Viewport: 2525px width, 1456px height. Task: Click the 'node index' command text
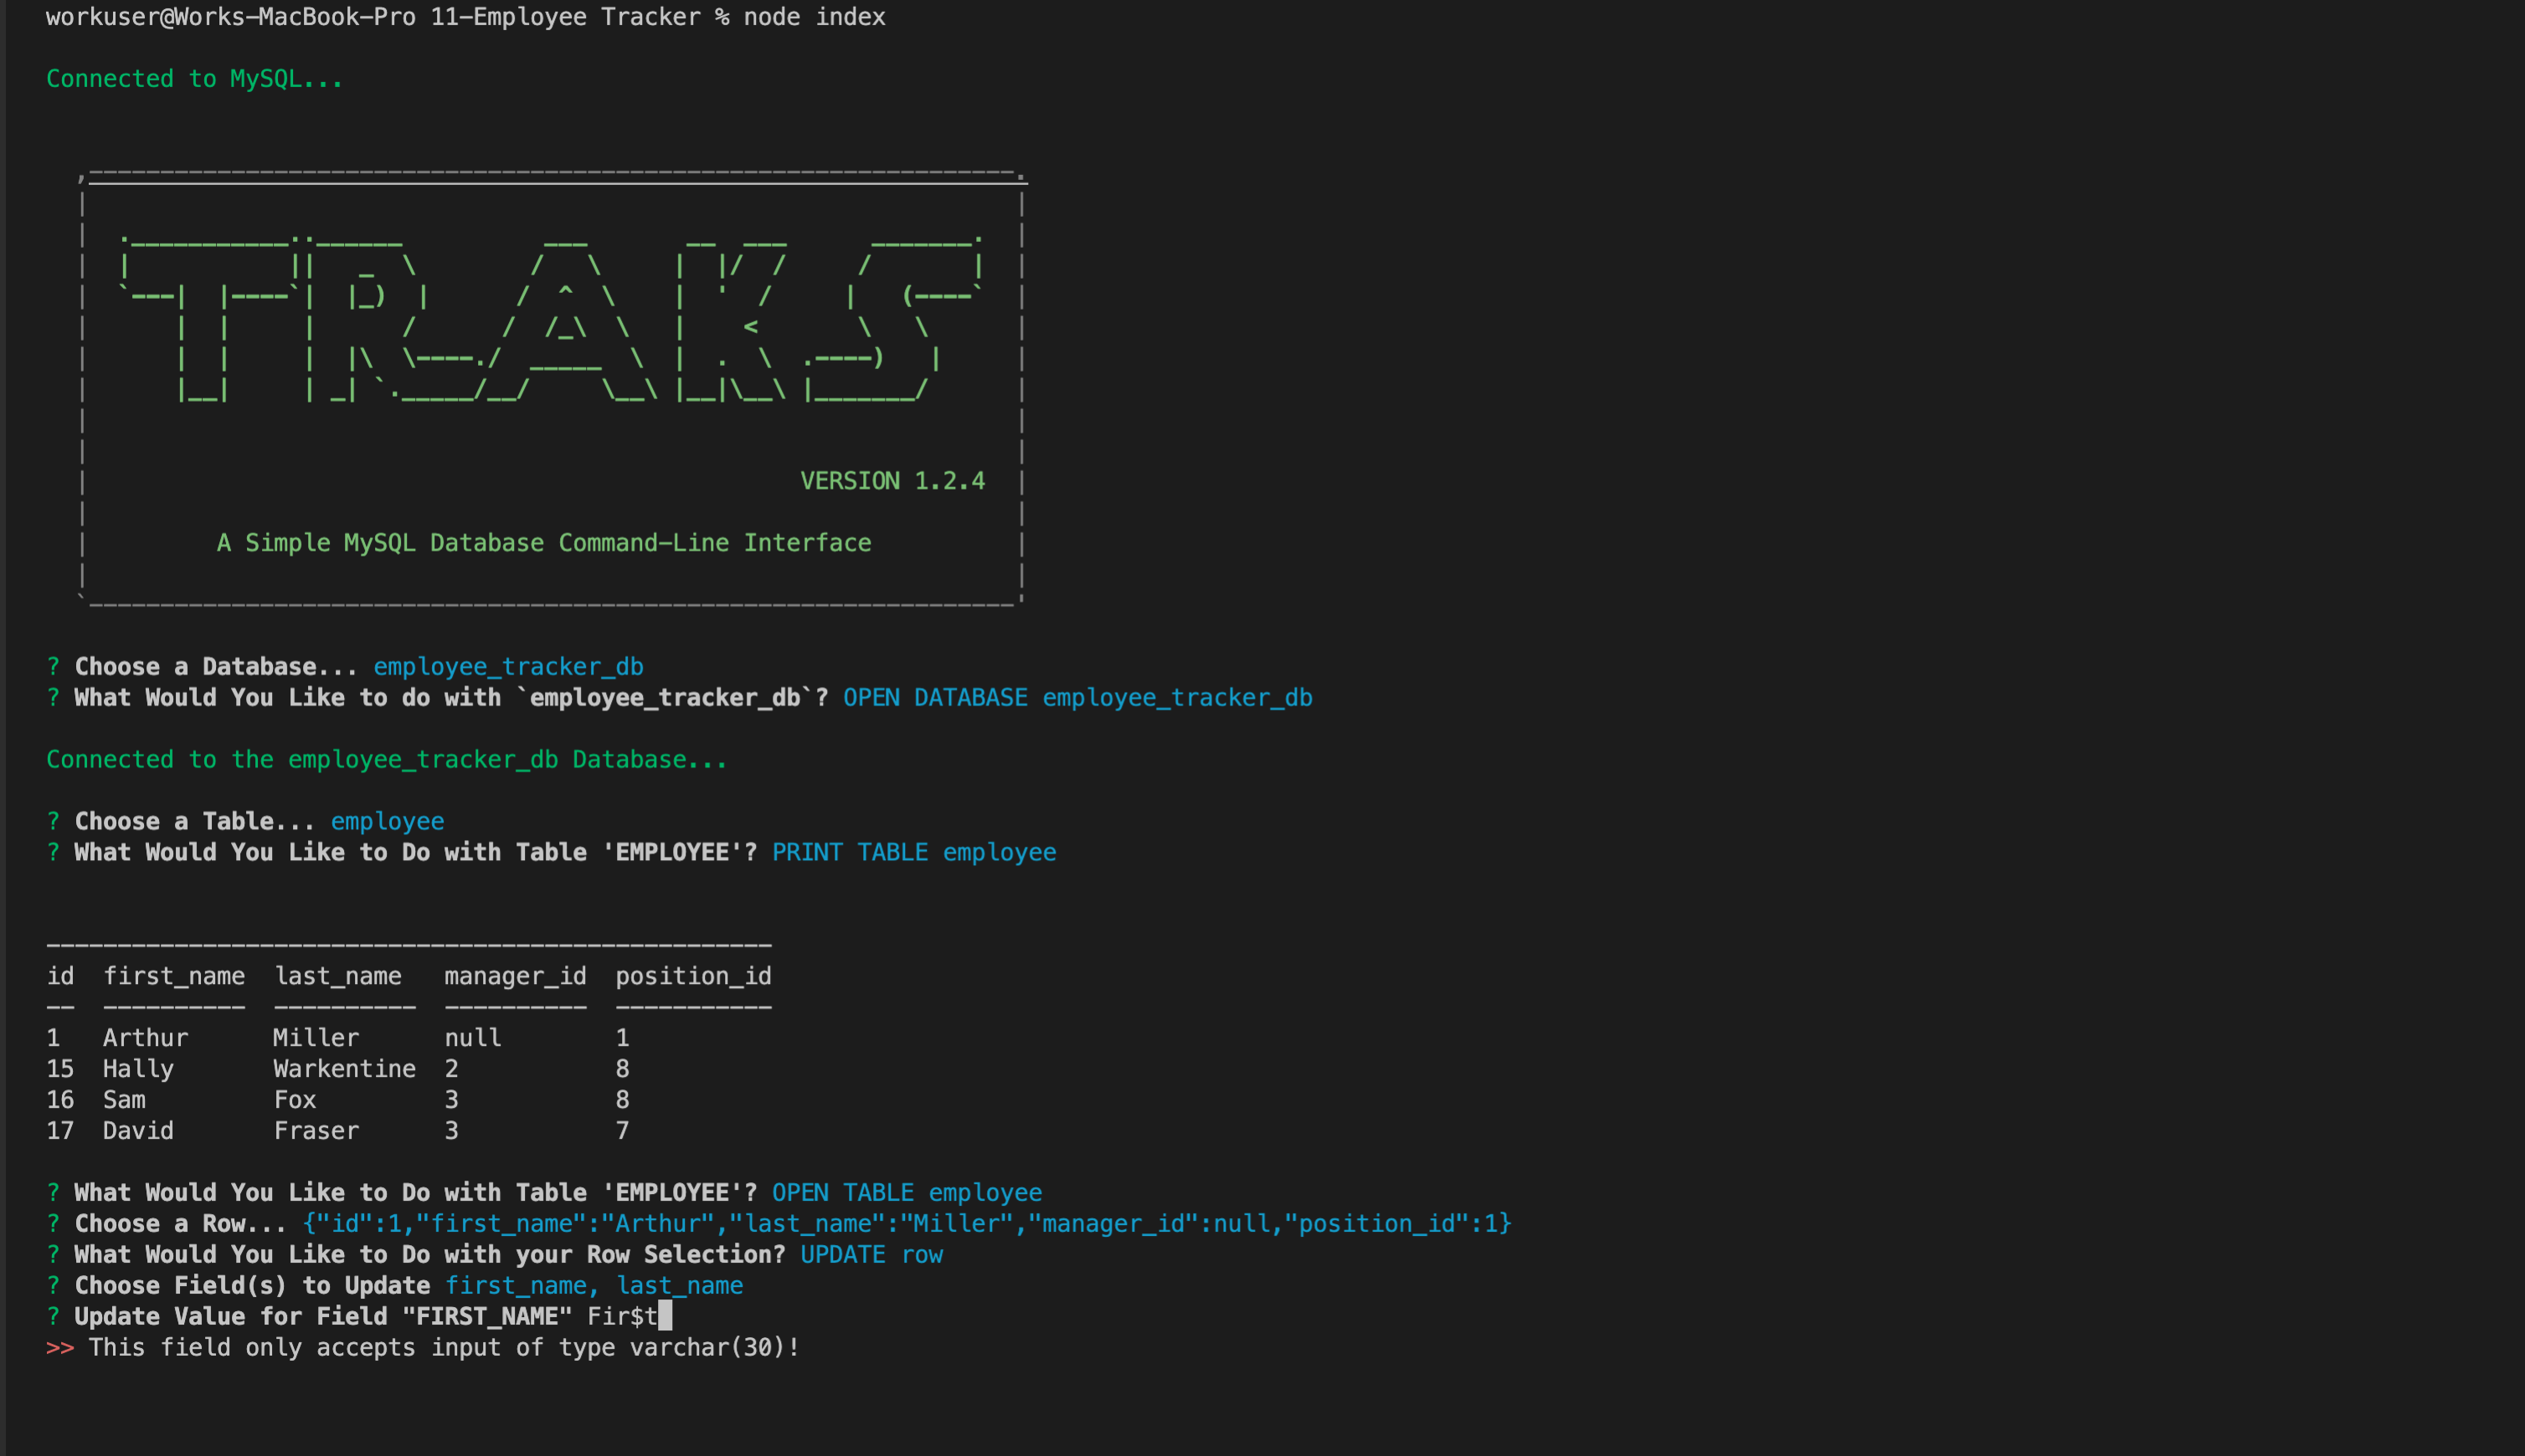tap(813, 17)
